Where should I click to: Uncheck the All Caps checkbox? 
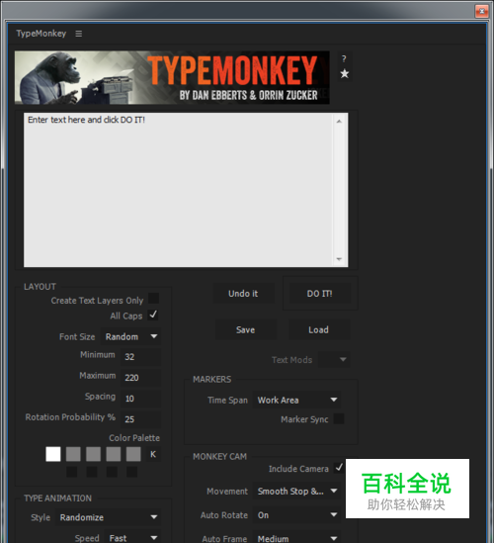click(153, 315)
